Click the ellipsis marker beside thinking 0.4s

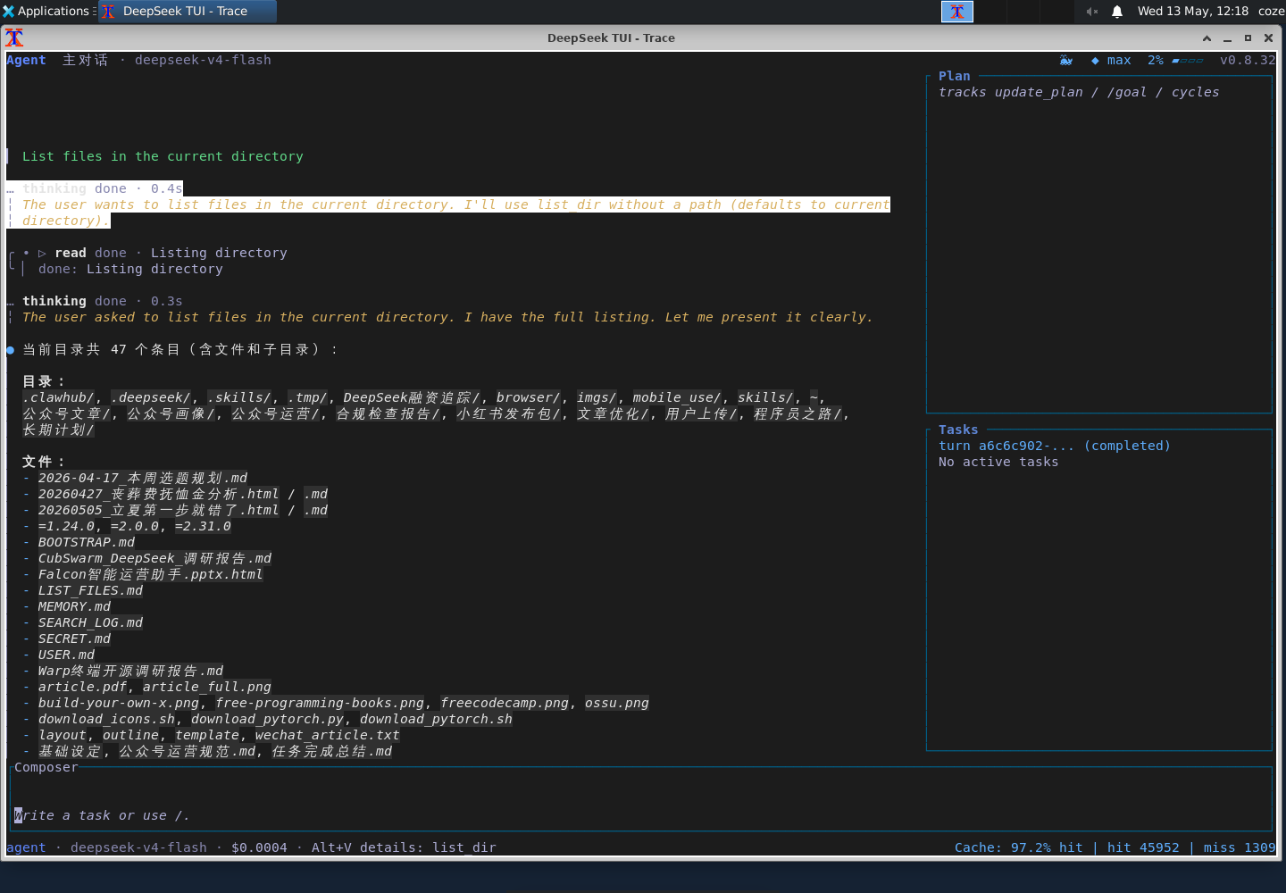point(10,188)
